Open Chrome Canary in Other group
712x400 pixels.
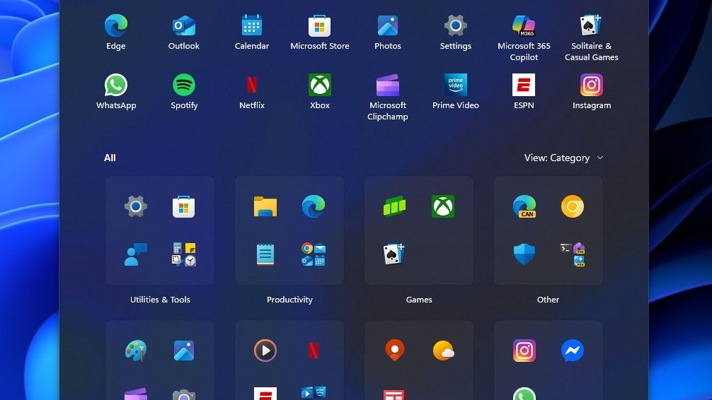pos(572,206)
